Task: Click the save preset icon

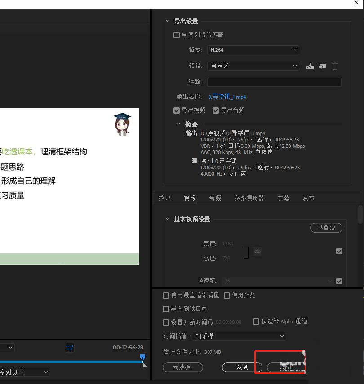Action: pyautogui.click(x=310, y=66)
